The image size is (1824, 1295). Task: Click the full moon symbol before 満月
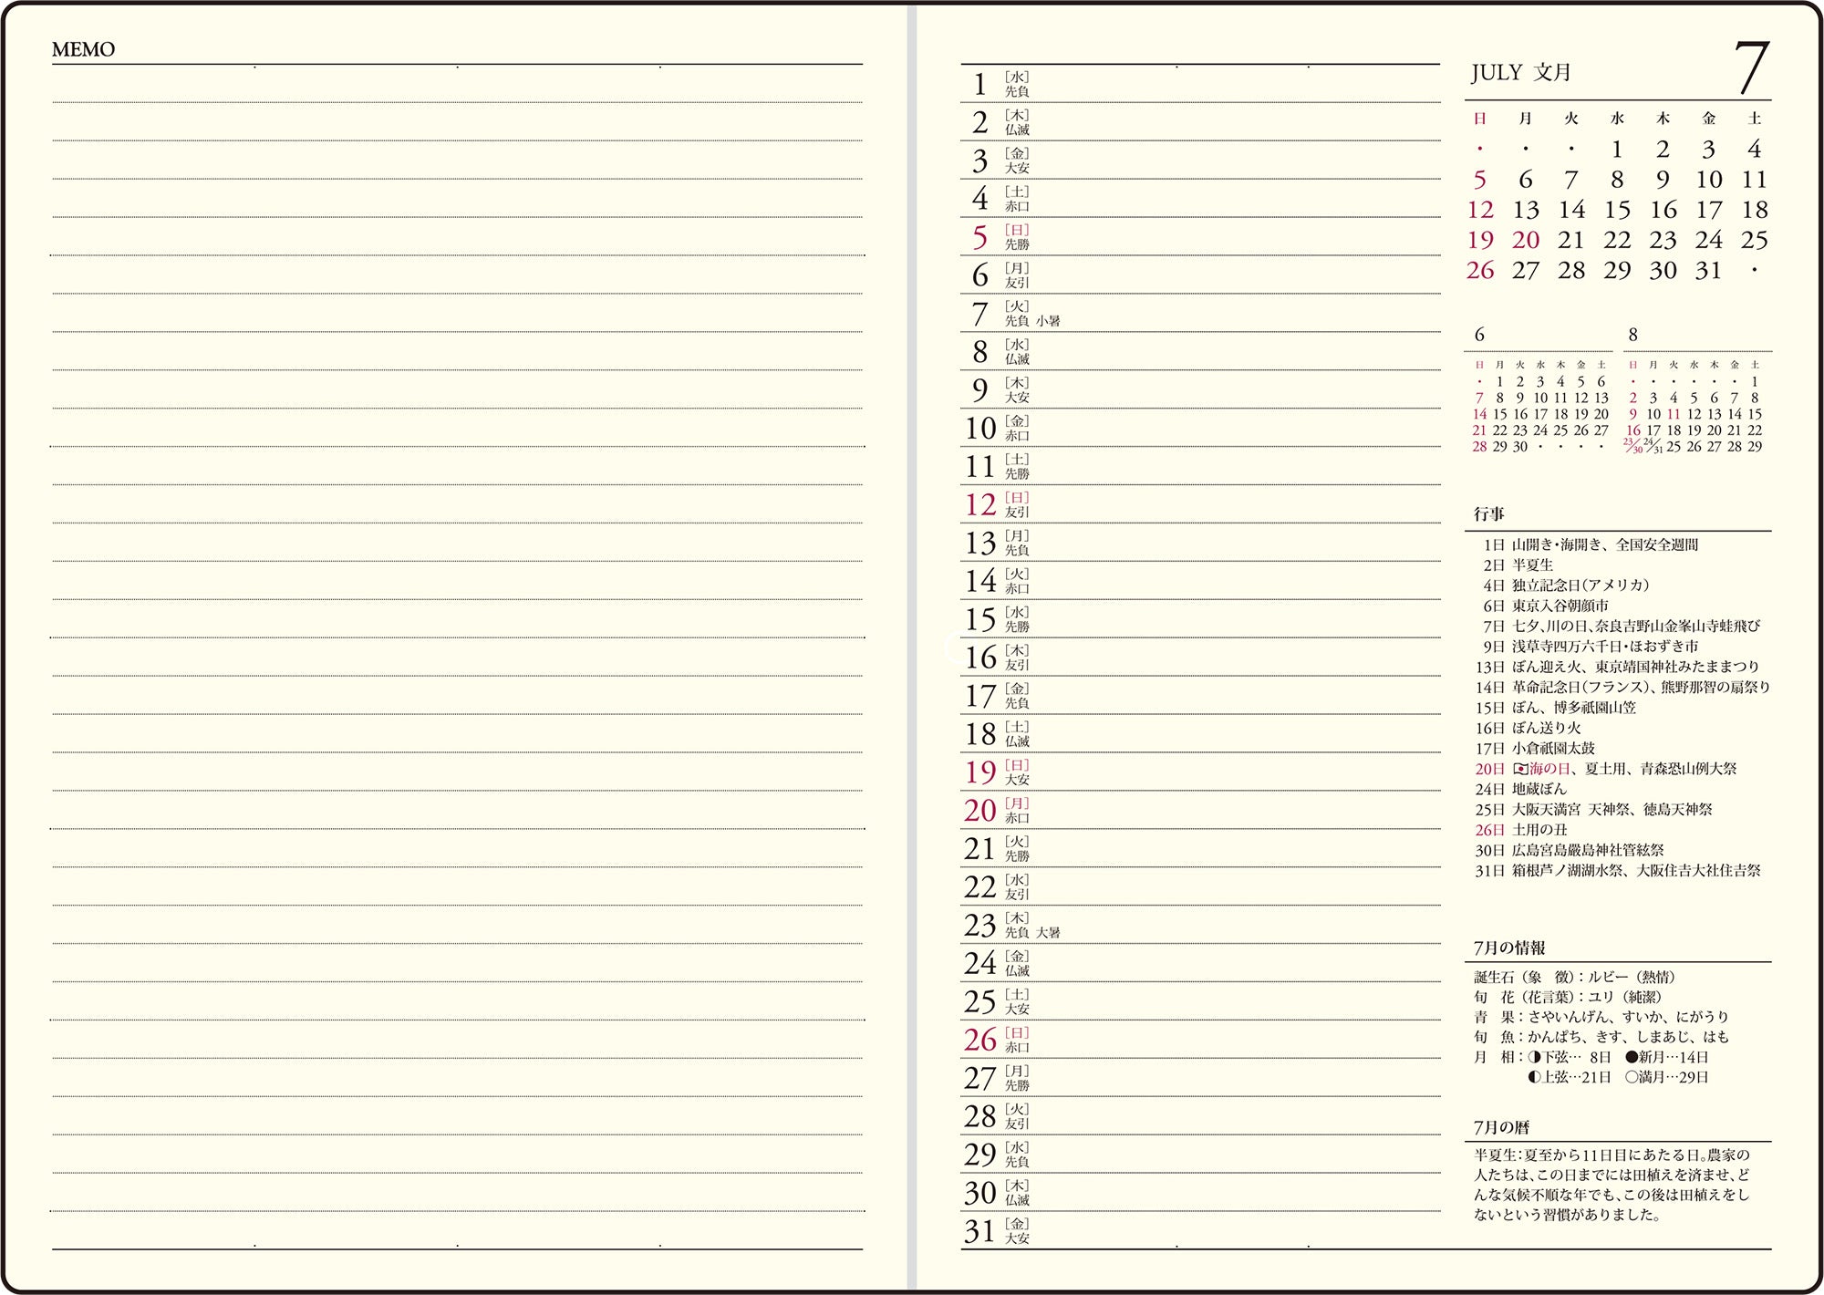(x=1632, y=1077)
